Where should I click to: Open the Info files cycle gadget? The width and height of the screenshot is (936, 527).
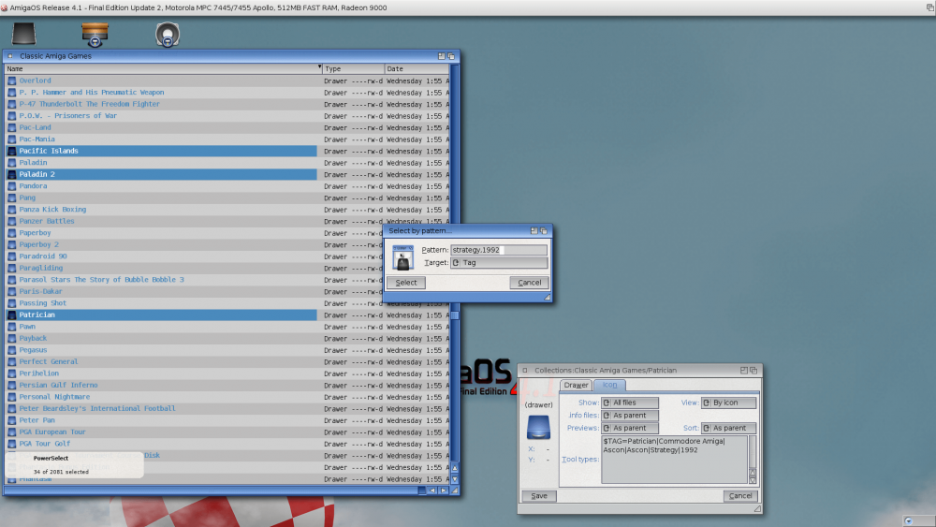[x=630, y=416]
